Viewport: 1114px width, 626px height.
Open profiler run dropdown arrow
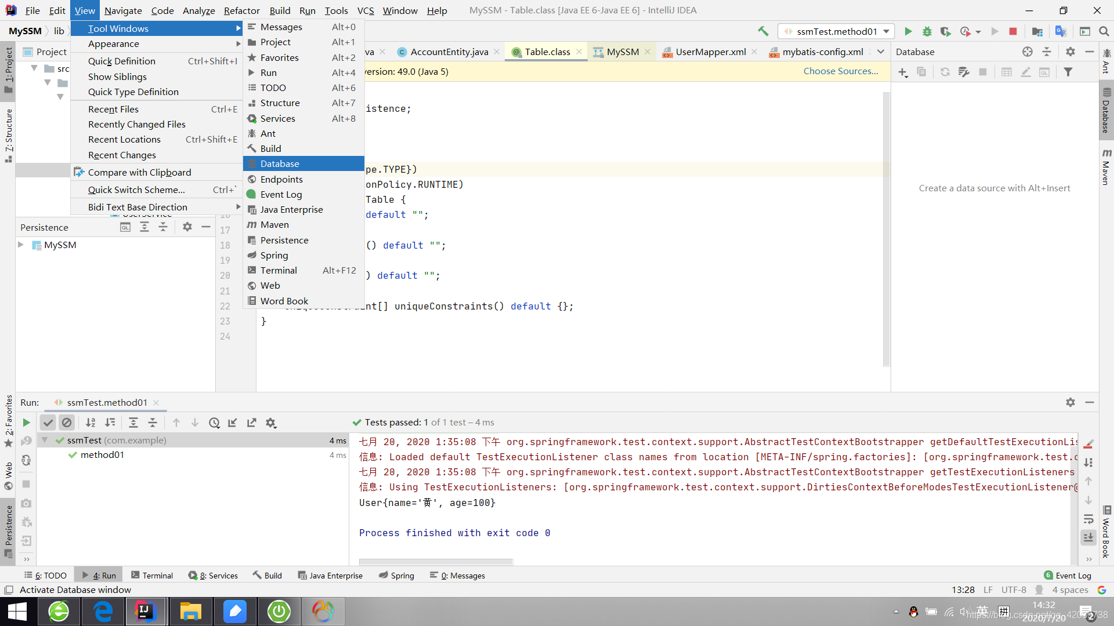point(978,32)
